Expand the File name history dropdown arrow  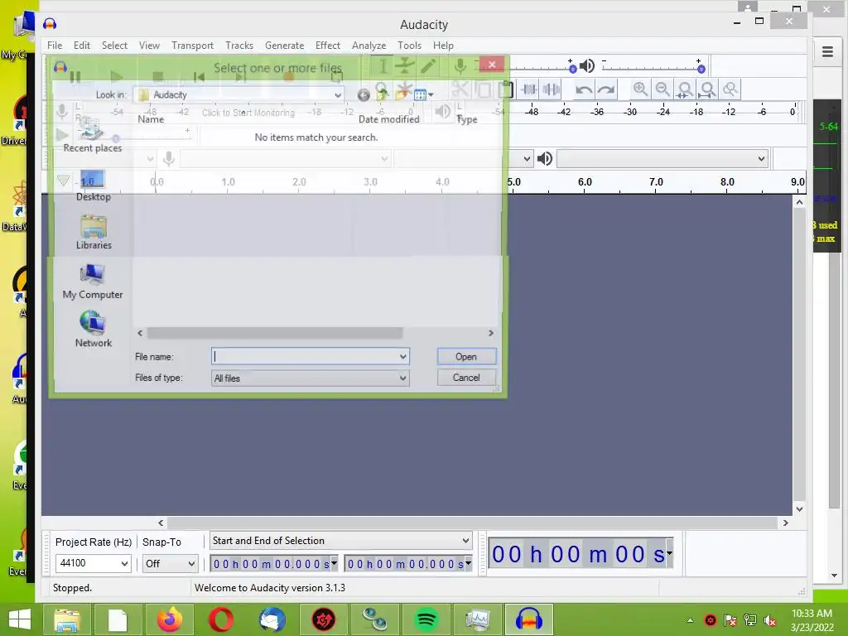(403, 356)
